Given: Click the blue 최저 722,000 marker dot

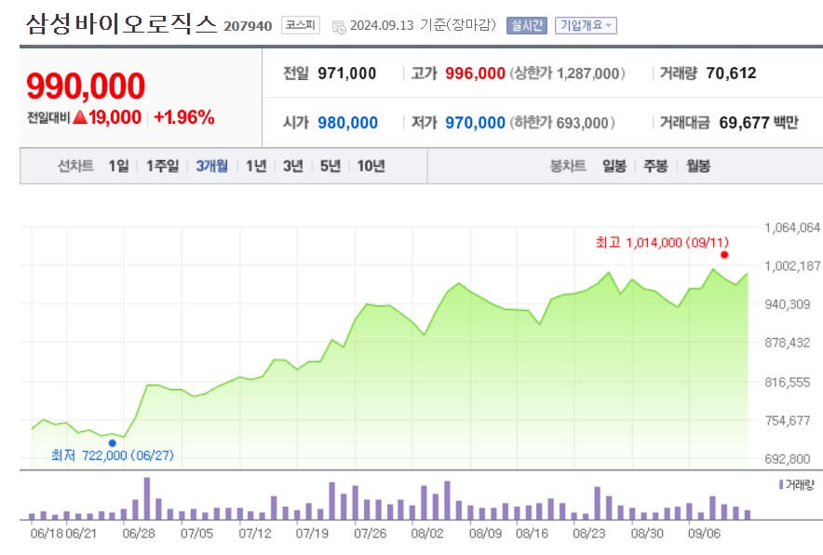Looking at the screenshot, I should [x=114, y=442].
